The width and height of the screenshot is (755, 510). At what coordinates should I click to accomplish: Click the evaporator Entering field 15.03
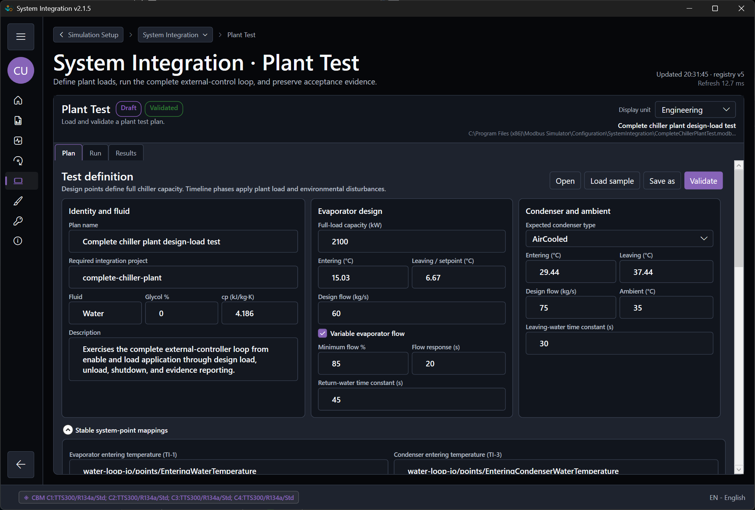(363, 278)
